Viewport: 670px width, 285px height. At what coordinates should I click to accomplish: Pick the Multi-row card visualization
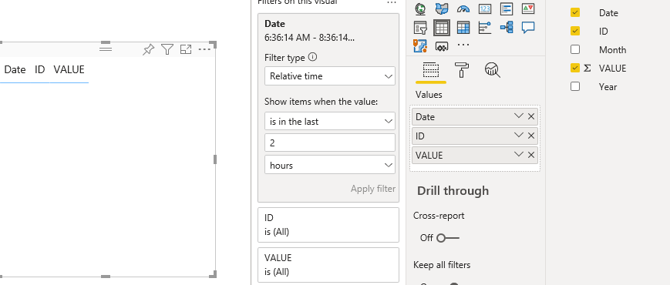507,8
